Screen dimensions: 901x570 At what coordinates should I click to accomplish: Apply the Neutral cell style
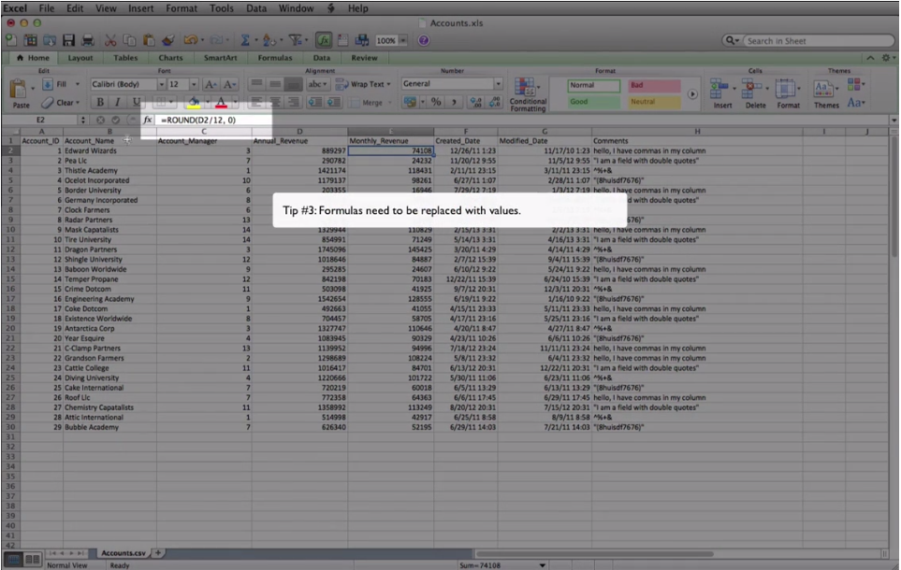654,102
